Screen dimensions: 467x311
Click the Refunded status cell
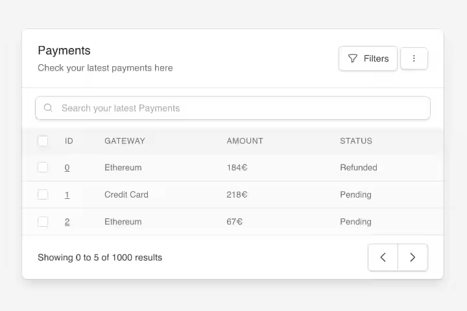pyautogui.click(x=358, y=167)
